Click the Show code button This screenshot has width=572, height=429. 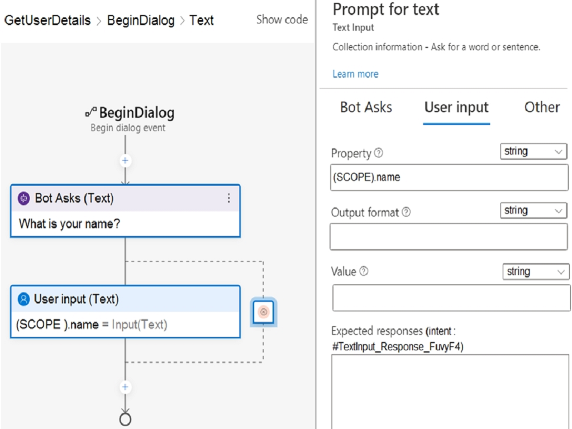click(282, 20)
